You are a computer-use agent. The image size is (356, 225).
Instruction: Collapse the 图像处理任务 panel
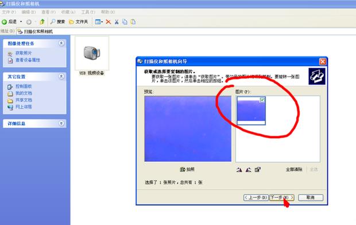(61, 43)
